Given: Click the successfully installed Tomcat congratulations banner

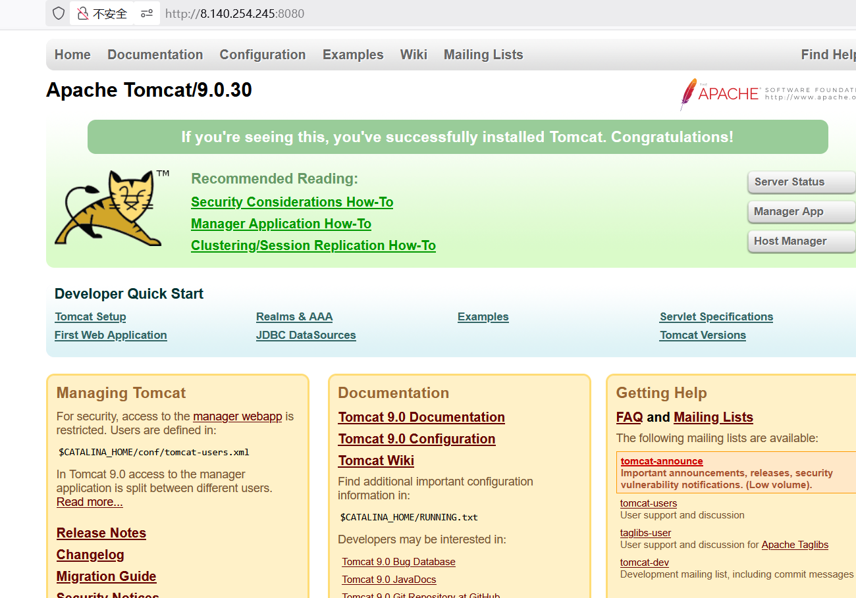Looking at the screenshot, I should click(458, 137).
